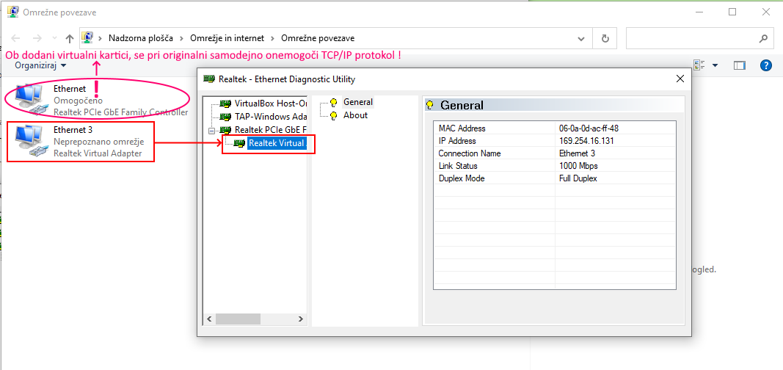Select the IP Address value 169.254.16.131
Screen dimensions: 783x370
(586, 141)
